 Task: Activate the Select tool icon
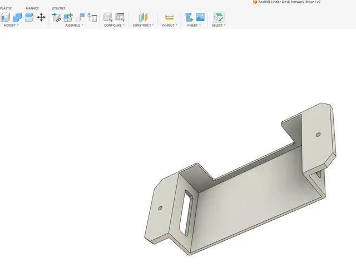(219, 17)
